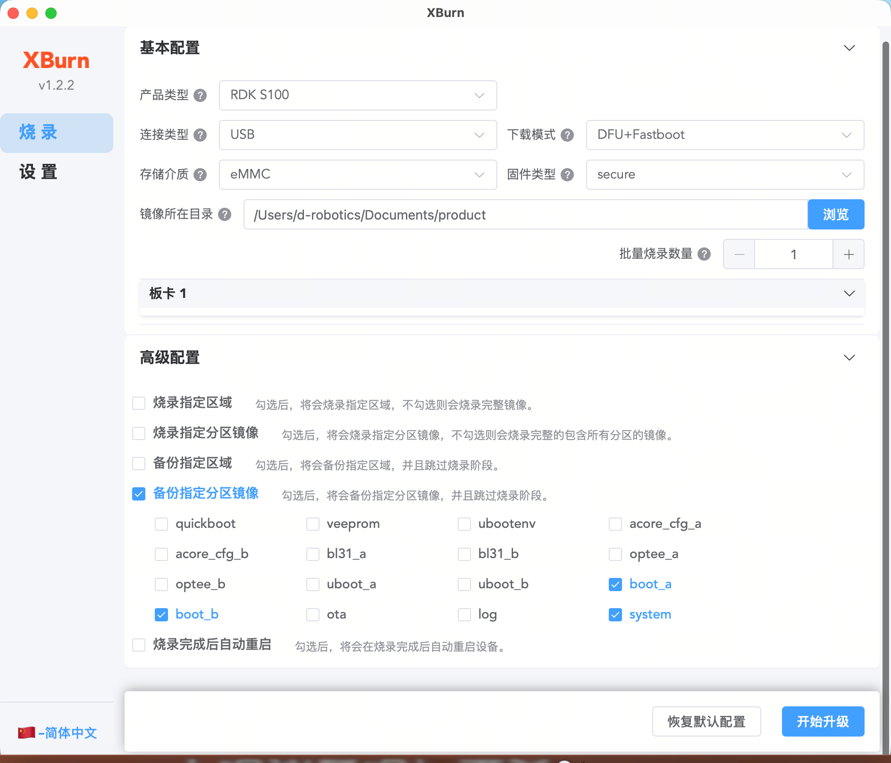Open the 连接类型 USB dropdown
The height and width of the screenshot is (763, 891).
point(358,135)
